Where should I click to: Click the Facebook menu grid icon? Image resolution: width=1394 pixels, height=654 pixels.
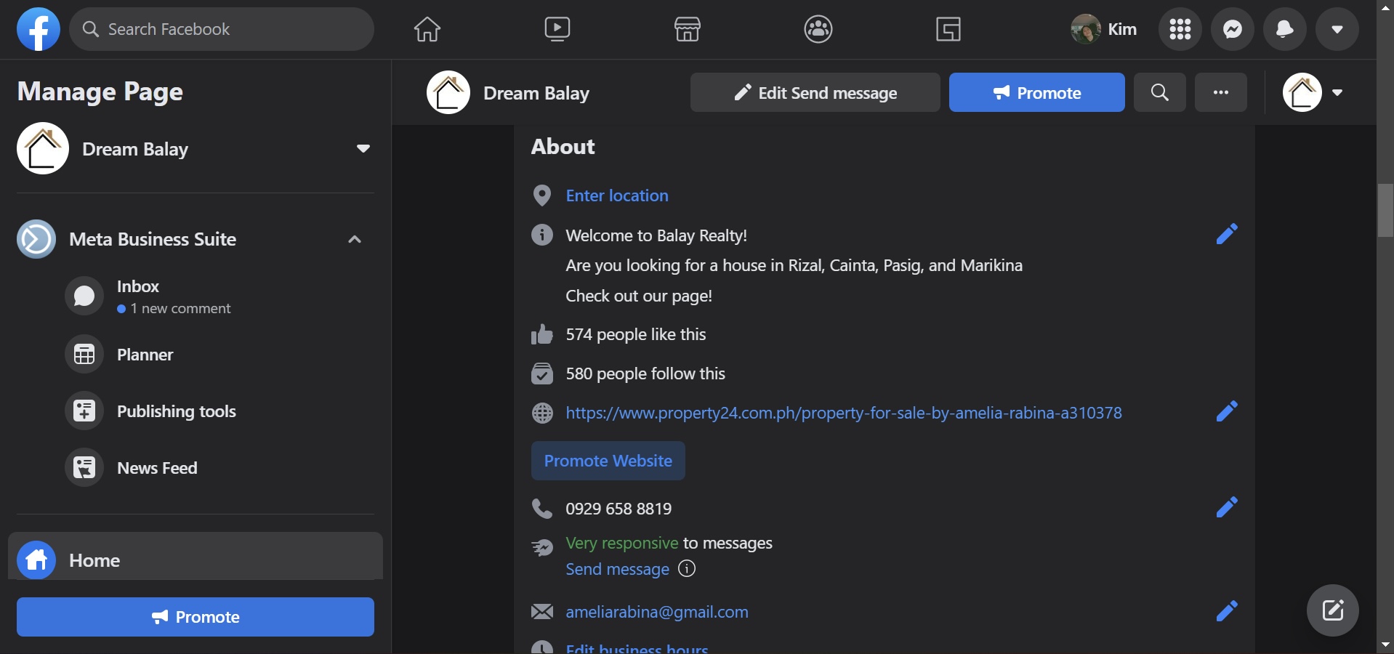point(1180,29)
